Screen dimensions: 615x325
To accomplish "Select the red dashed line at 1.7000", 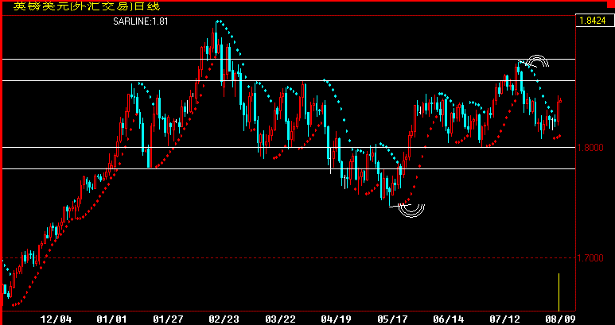I will 289,258.
